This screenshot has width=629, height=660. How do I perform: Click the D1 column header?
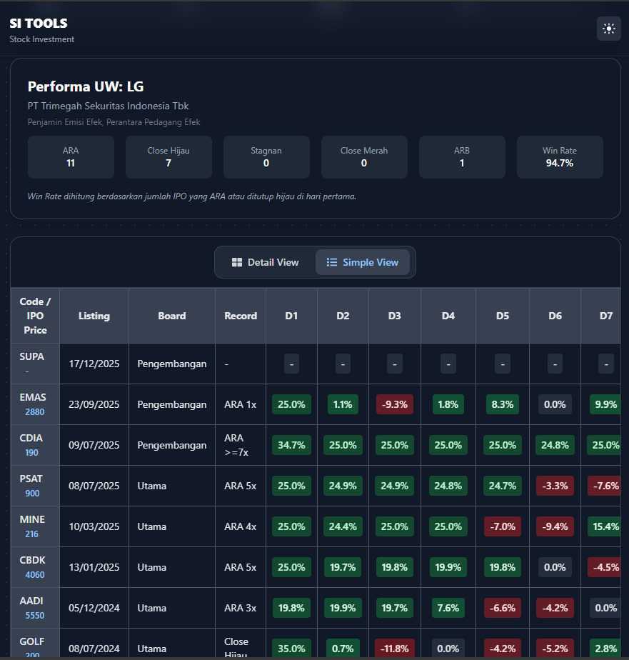click(x=291, y=316)
